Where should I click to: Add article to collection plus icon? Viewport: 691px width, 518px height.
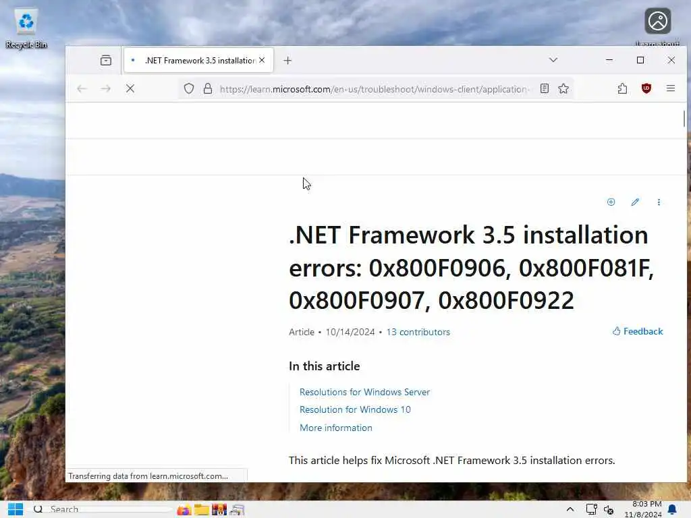click(611, 202)
